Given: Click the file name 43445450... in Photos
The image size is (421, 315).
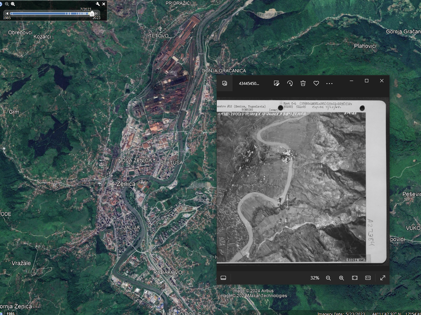Looking at the screenshot, I should [x=249, y=83].
